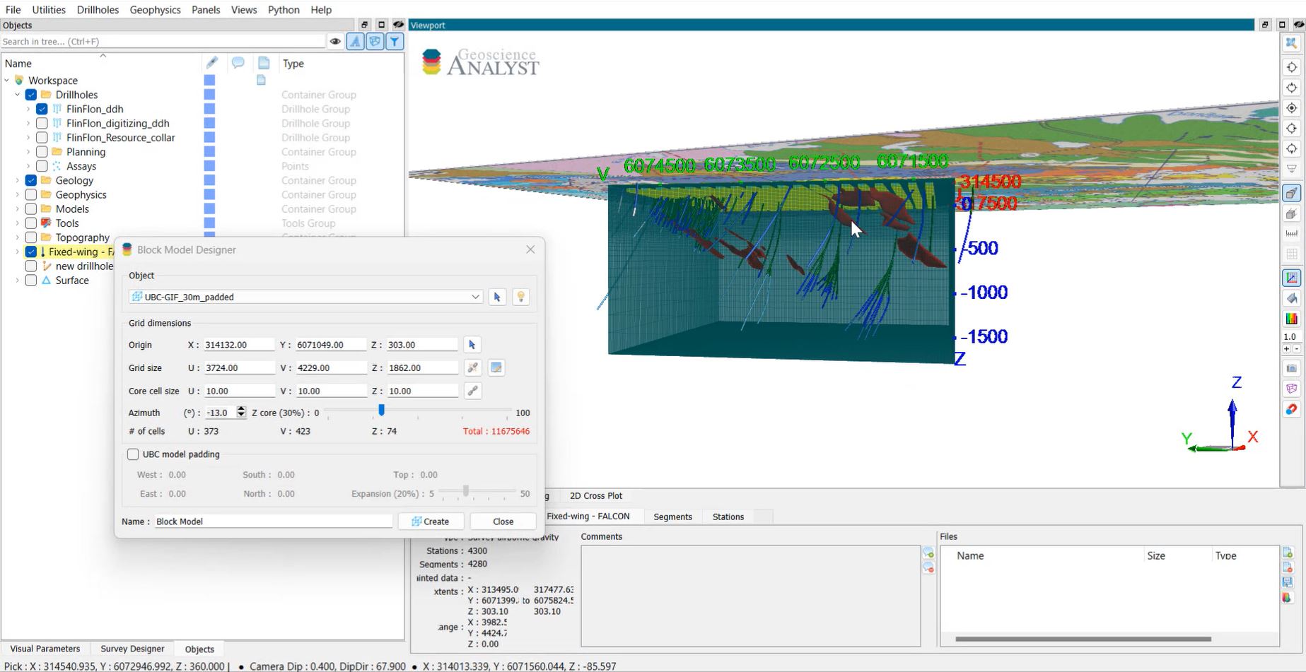The height and width of the screenshot is (672, 1306).
Task: Click the funnel filter icon in Objects panel
Action: click(395, 42)
